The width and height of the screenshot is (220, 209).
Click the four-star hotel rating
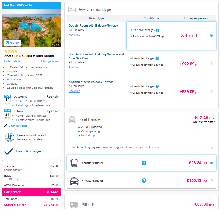coord(11,51)
